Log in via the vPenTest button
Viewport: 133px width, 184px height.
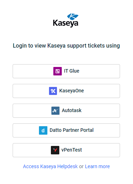(x=66, y=150)
